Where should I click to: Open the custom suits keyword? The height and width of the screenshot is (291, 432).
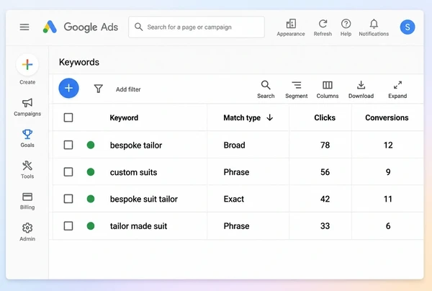[133, 172]
